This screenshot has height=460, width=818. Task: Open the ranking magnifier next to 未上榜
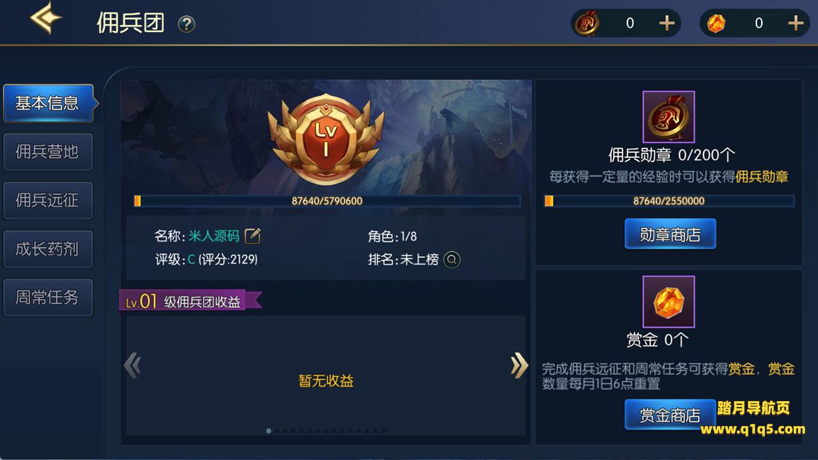[452, 259]
